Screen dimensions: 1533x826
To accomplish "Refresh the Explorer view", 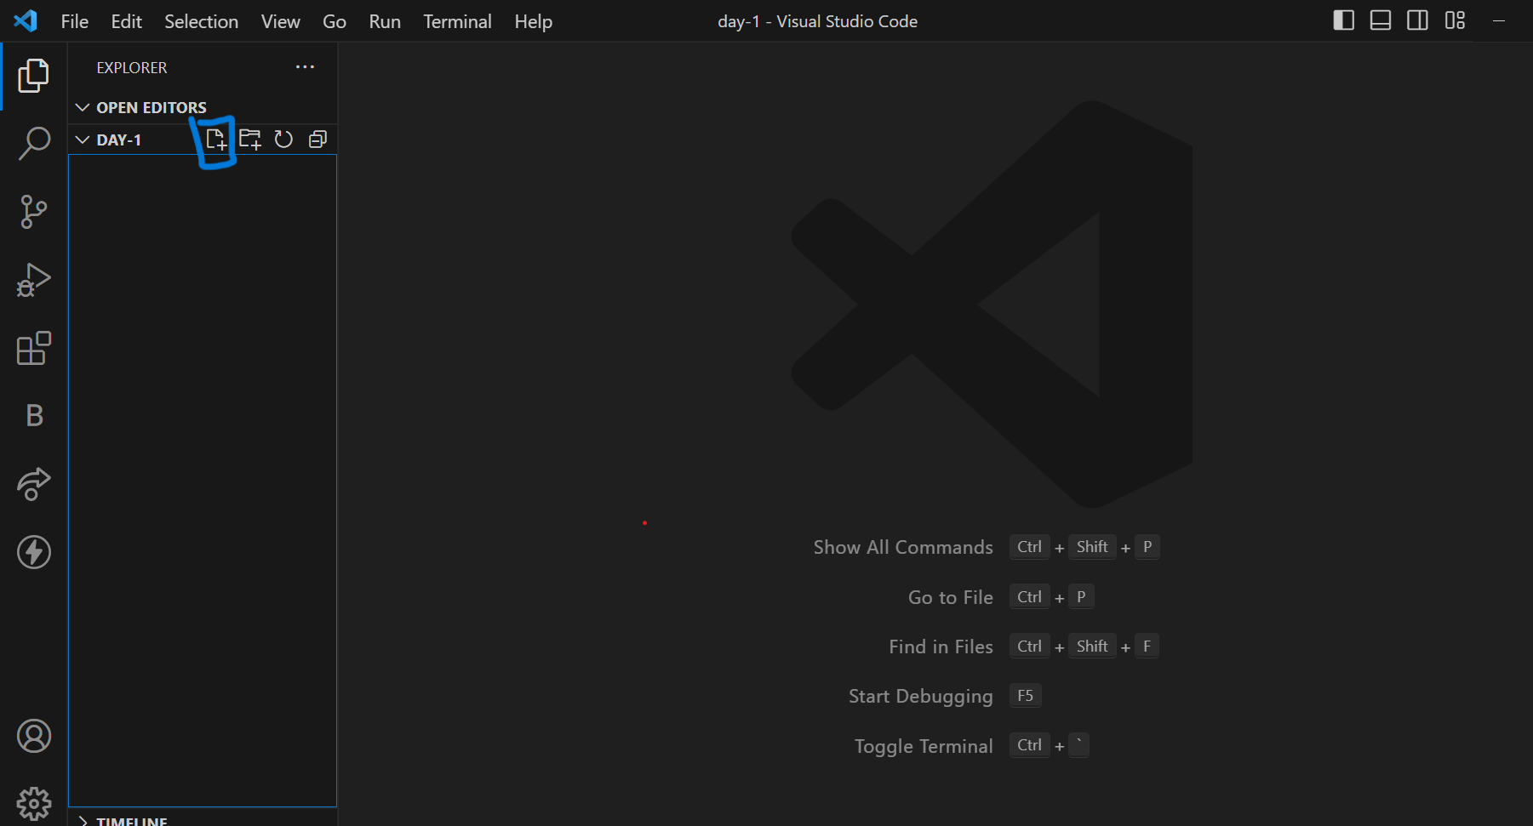I will [283, 139].
